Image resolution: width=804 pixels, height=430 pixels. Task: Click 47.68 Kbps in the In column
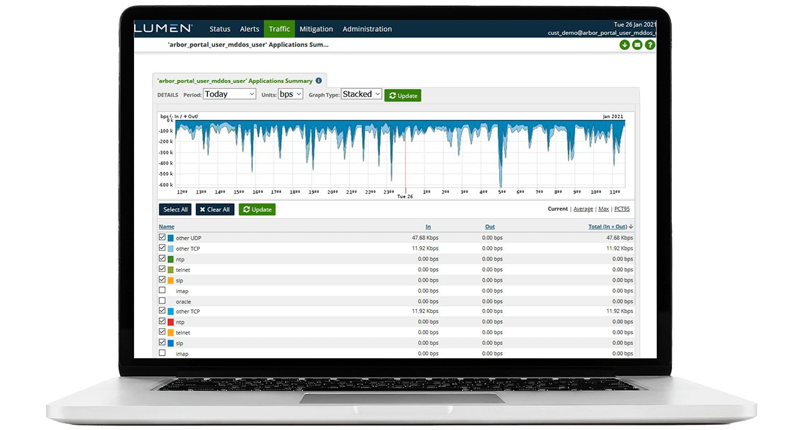pyautogui.click(x=425, y=238)
